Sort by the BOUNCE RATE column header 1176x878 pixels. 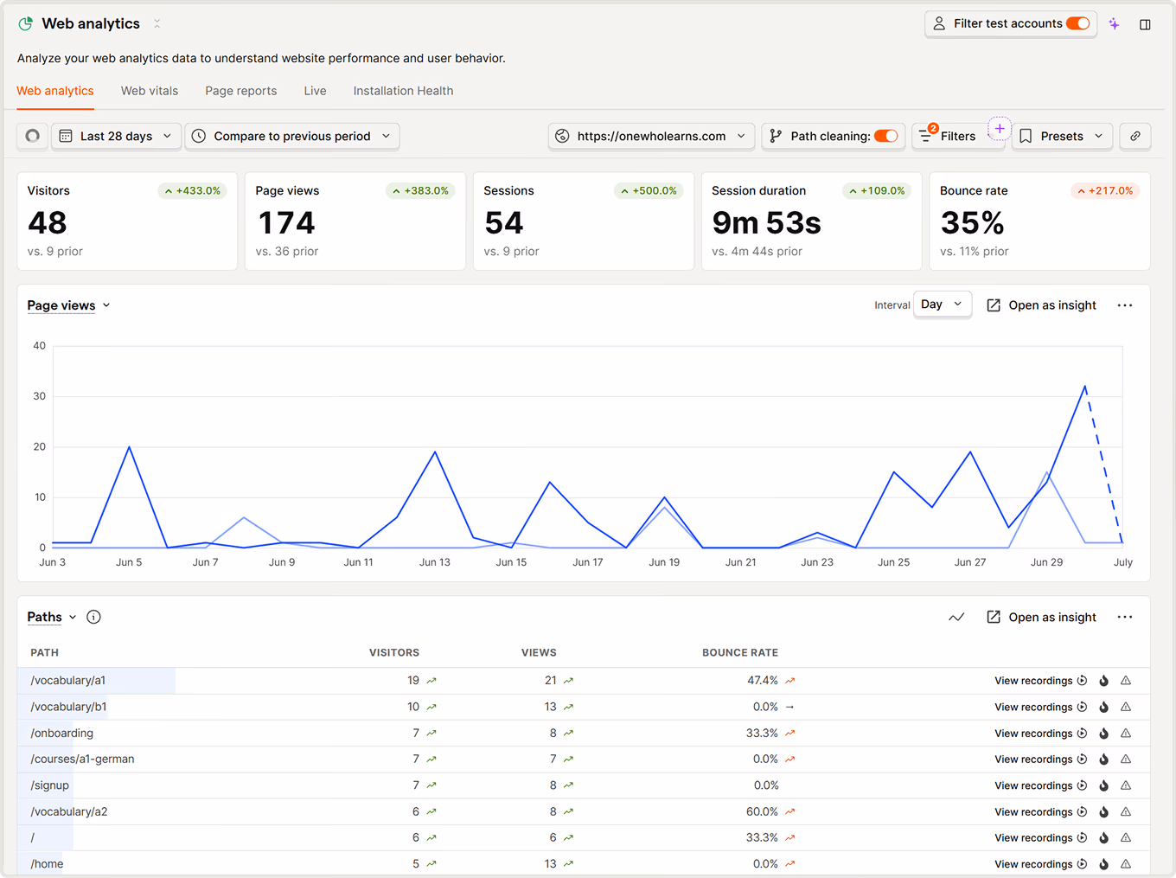click(x=740, y=653)
